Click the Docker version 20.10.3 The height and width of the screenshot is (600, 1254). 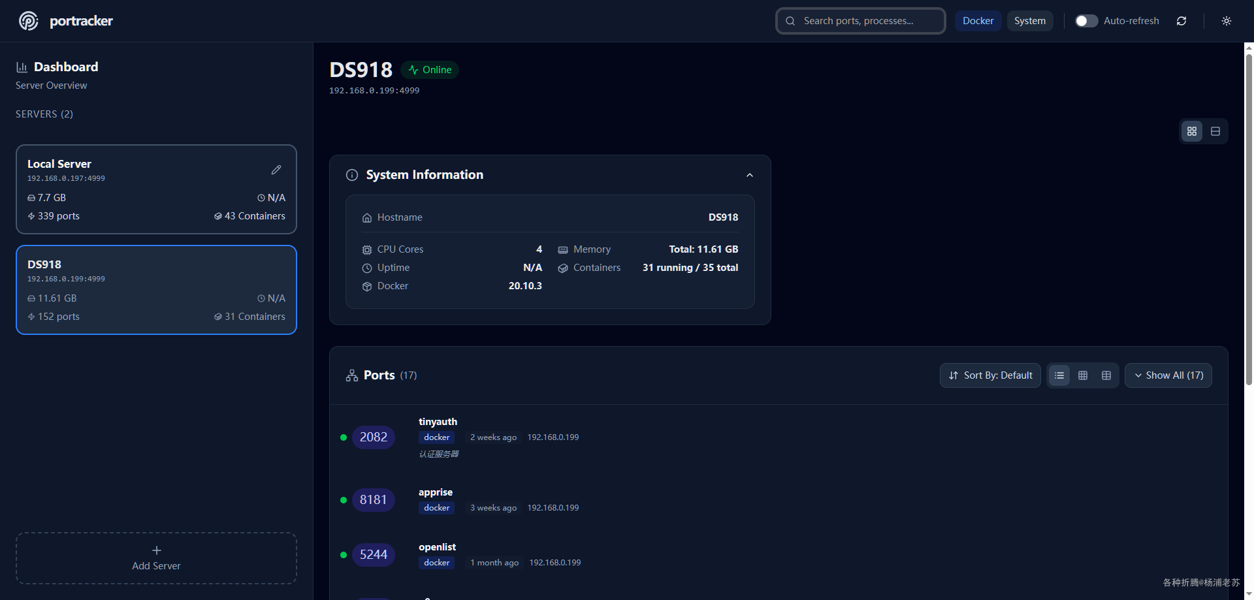(x=525, y=286)
